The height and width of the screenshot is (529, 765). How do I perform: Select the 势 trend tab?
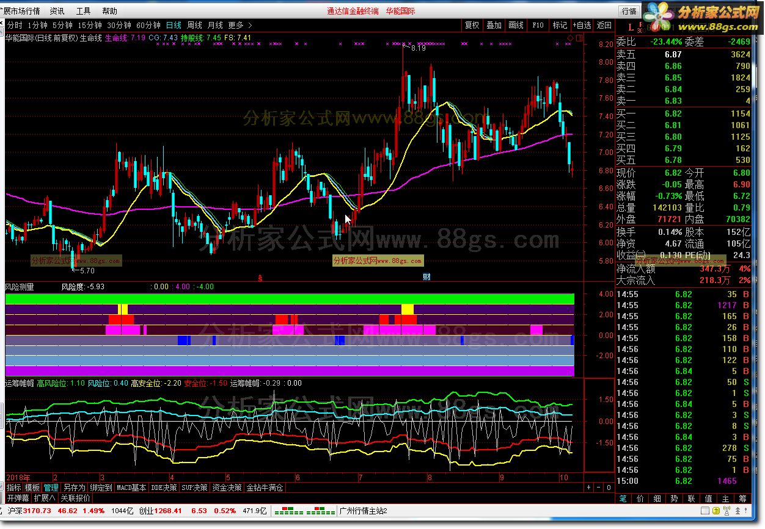675,498
